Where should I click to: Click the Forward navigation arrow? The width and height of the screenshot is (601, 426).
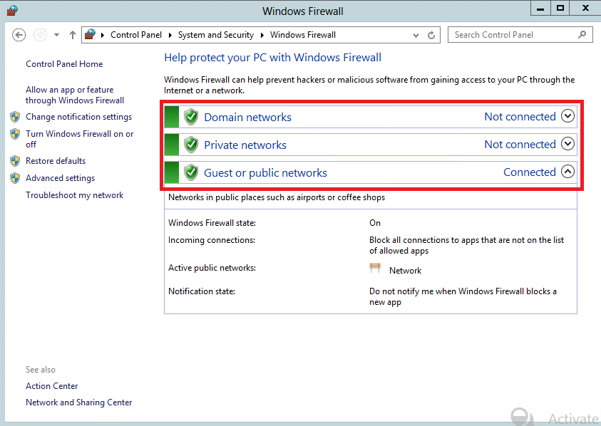click(40, 35)
